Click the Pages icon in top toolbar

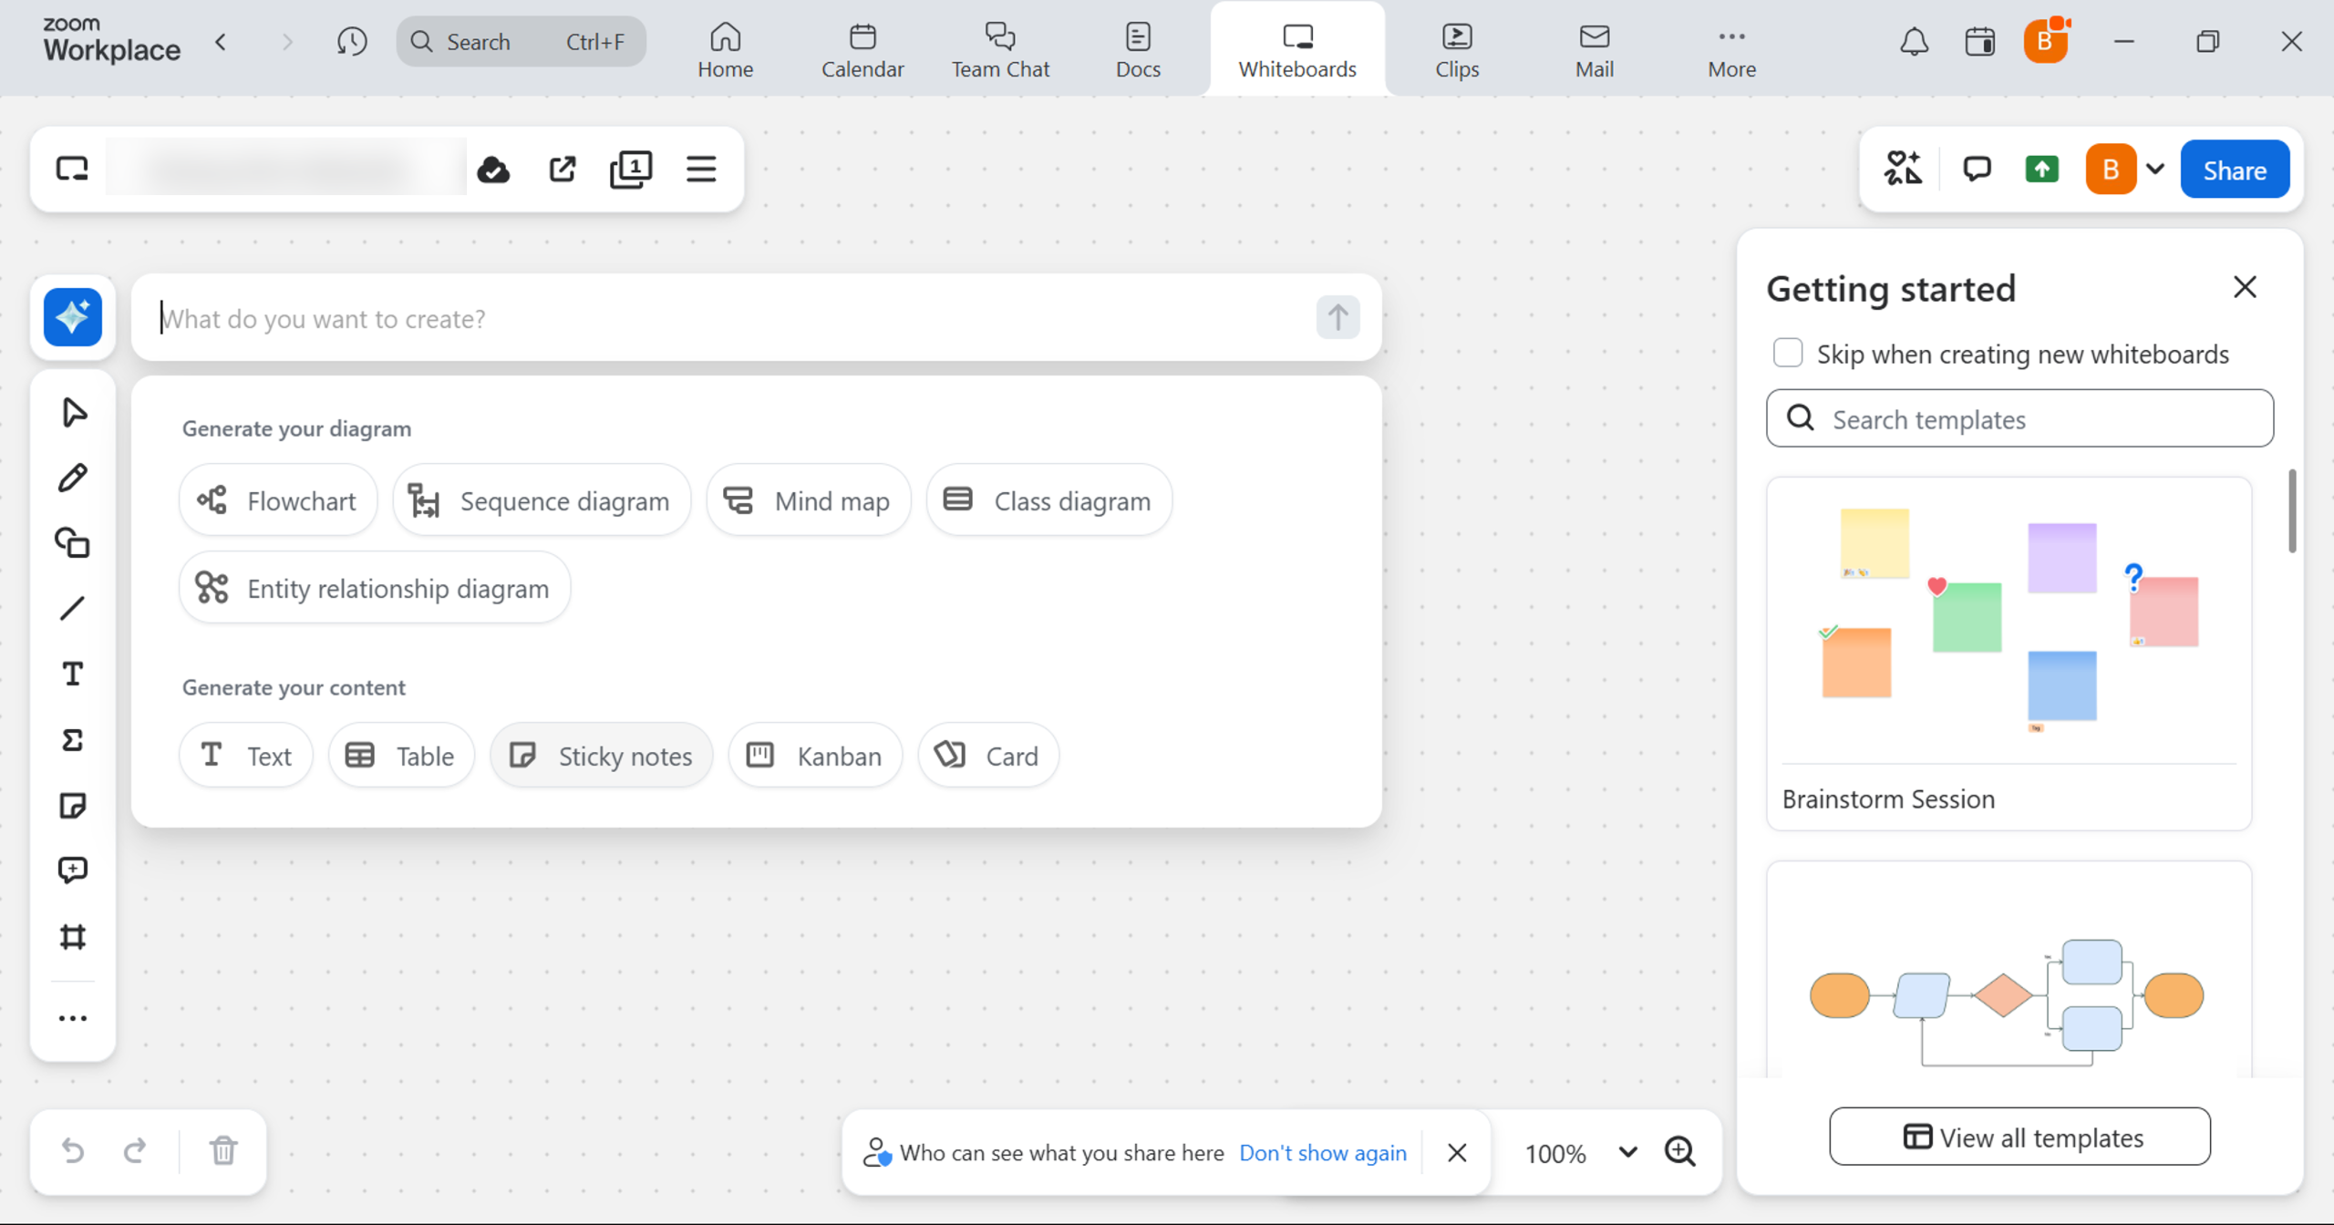coord(631,170)
